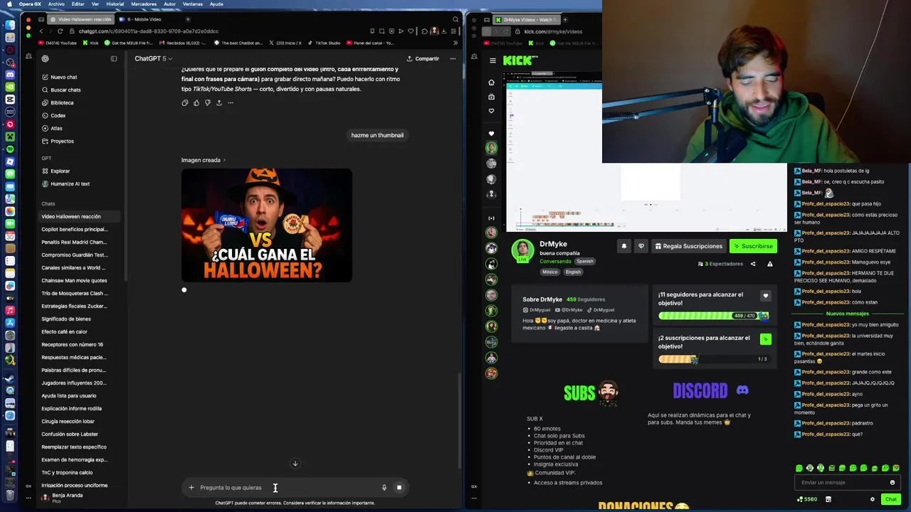
Task: Open the emoji picker in Kick chat input
Action: point(892,482)
